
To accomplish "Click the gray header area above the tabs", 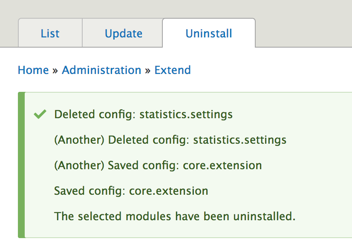I will pyautogui.click(x=170, y=9).
